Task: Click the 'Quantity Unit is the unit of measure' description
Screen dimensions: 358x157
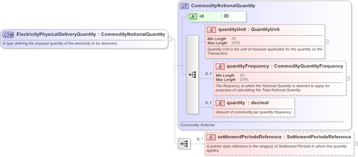Action: point(264,51)
